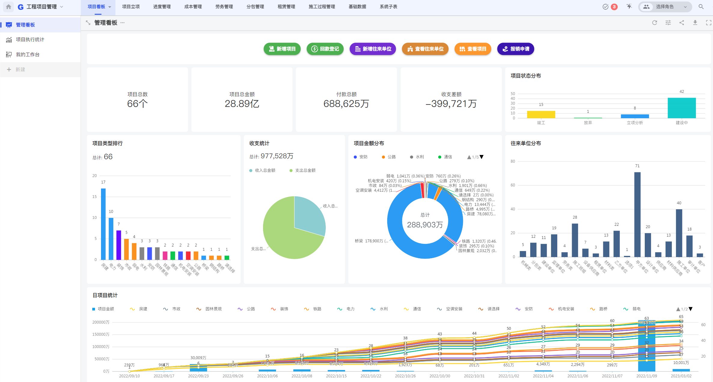Open the filter settings sliders icon
This screenshot has height=382, width=713.
tap(668, 23)
